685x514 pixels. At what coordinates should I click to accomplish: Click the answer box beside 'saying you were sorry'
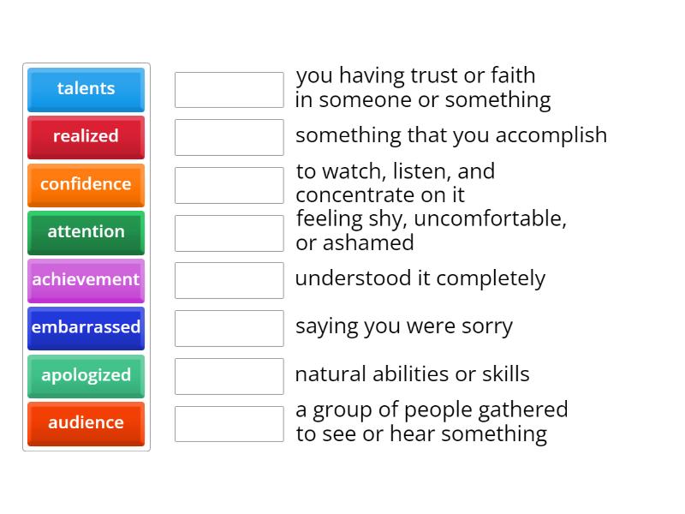(229, 326)
